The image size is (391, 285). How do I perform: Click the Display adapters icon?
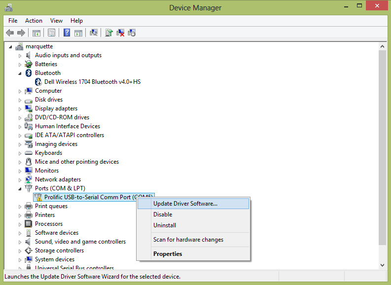[x=29, y=108]
